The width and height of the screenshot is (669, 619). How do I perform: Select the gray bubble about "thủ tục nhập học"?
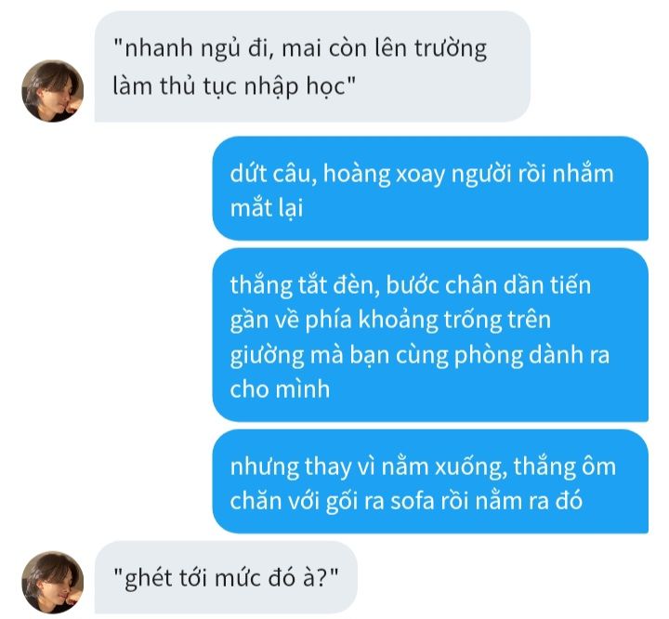[312, 67]
